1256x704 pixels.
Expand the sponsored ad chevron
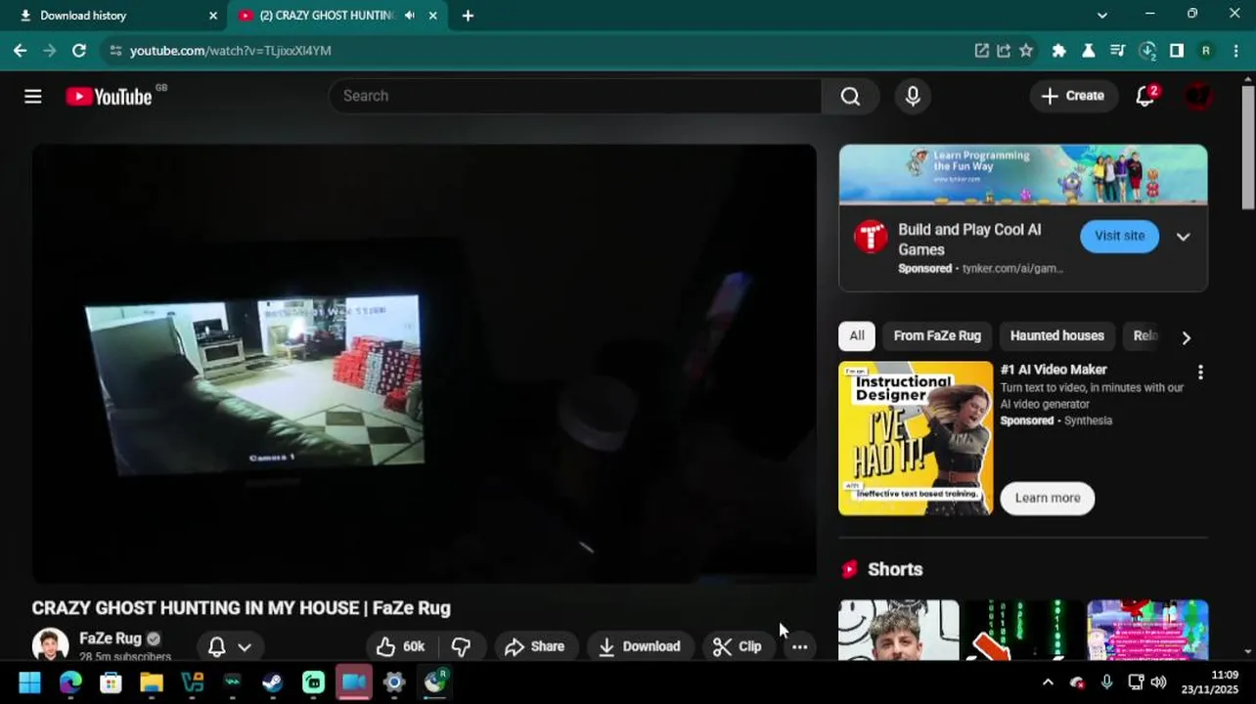click(x=1183, y=237)
